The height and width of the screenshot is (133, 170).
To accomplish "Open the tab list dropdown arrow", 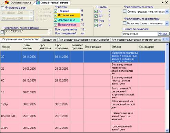I will click(162, 2).
